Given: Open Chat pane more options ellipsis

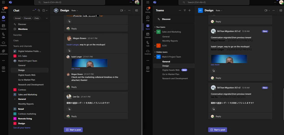Looking at the screenshot, I should [x=34, y=11].
